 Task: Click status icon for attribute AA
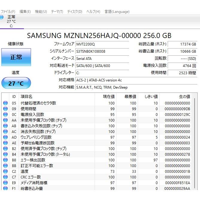(x=5, y=120)
